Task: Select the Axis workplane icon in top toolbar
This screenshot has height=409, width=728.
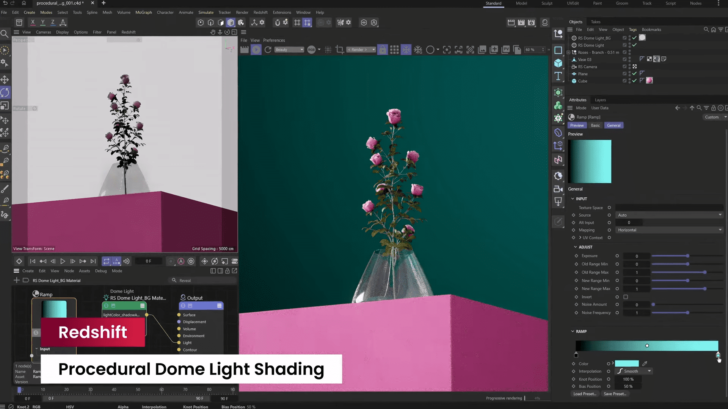Action: 308,22
